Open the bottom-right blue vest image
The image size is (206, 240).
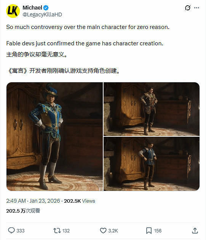click(x=152, y=164)
